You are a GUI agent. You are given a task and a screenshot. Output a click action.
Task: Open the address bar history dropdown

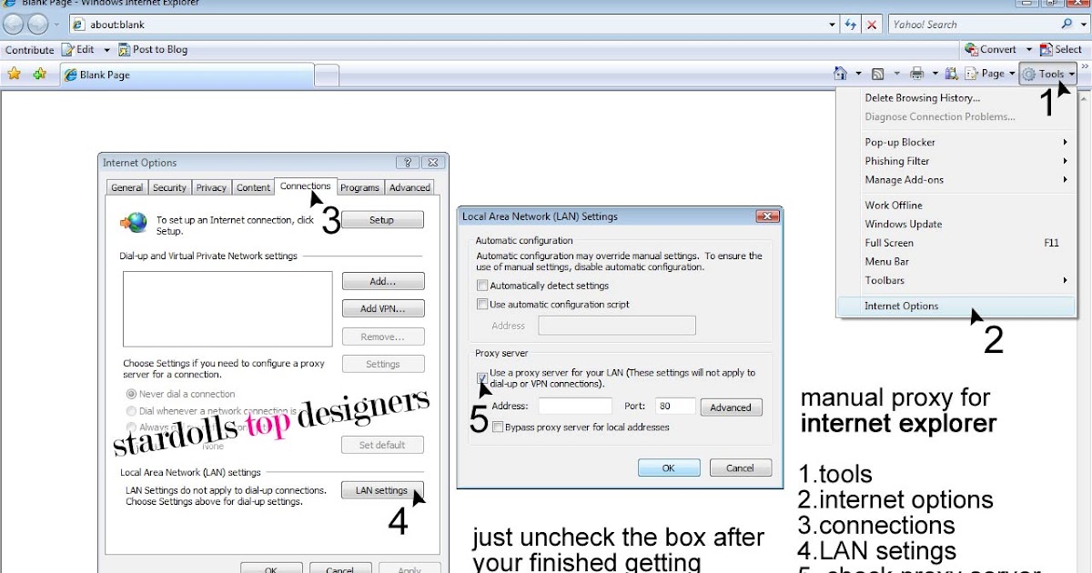833,25
